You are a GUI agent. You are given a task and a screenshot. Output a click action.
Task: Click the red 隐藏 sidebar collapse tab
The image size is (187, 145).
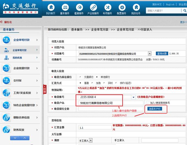pyautogui.click(x=45, y=89)
